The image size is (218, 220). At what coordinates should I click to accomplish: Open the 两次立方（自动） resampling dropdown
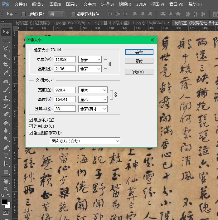85,141
